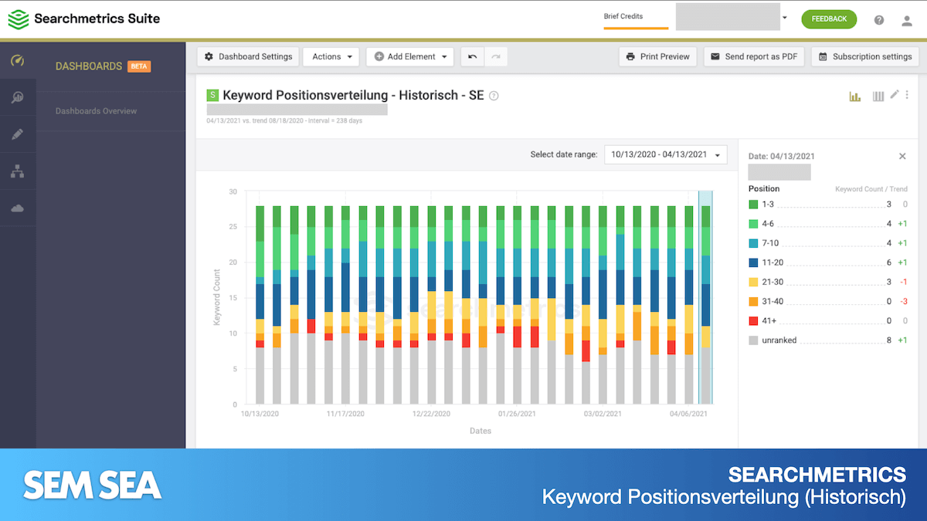Viewport: 927px width, 521px height.
Task: Select the pencil content sidebar icon
Action: (17, 134)
